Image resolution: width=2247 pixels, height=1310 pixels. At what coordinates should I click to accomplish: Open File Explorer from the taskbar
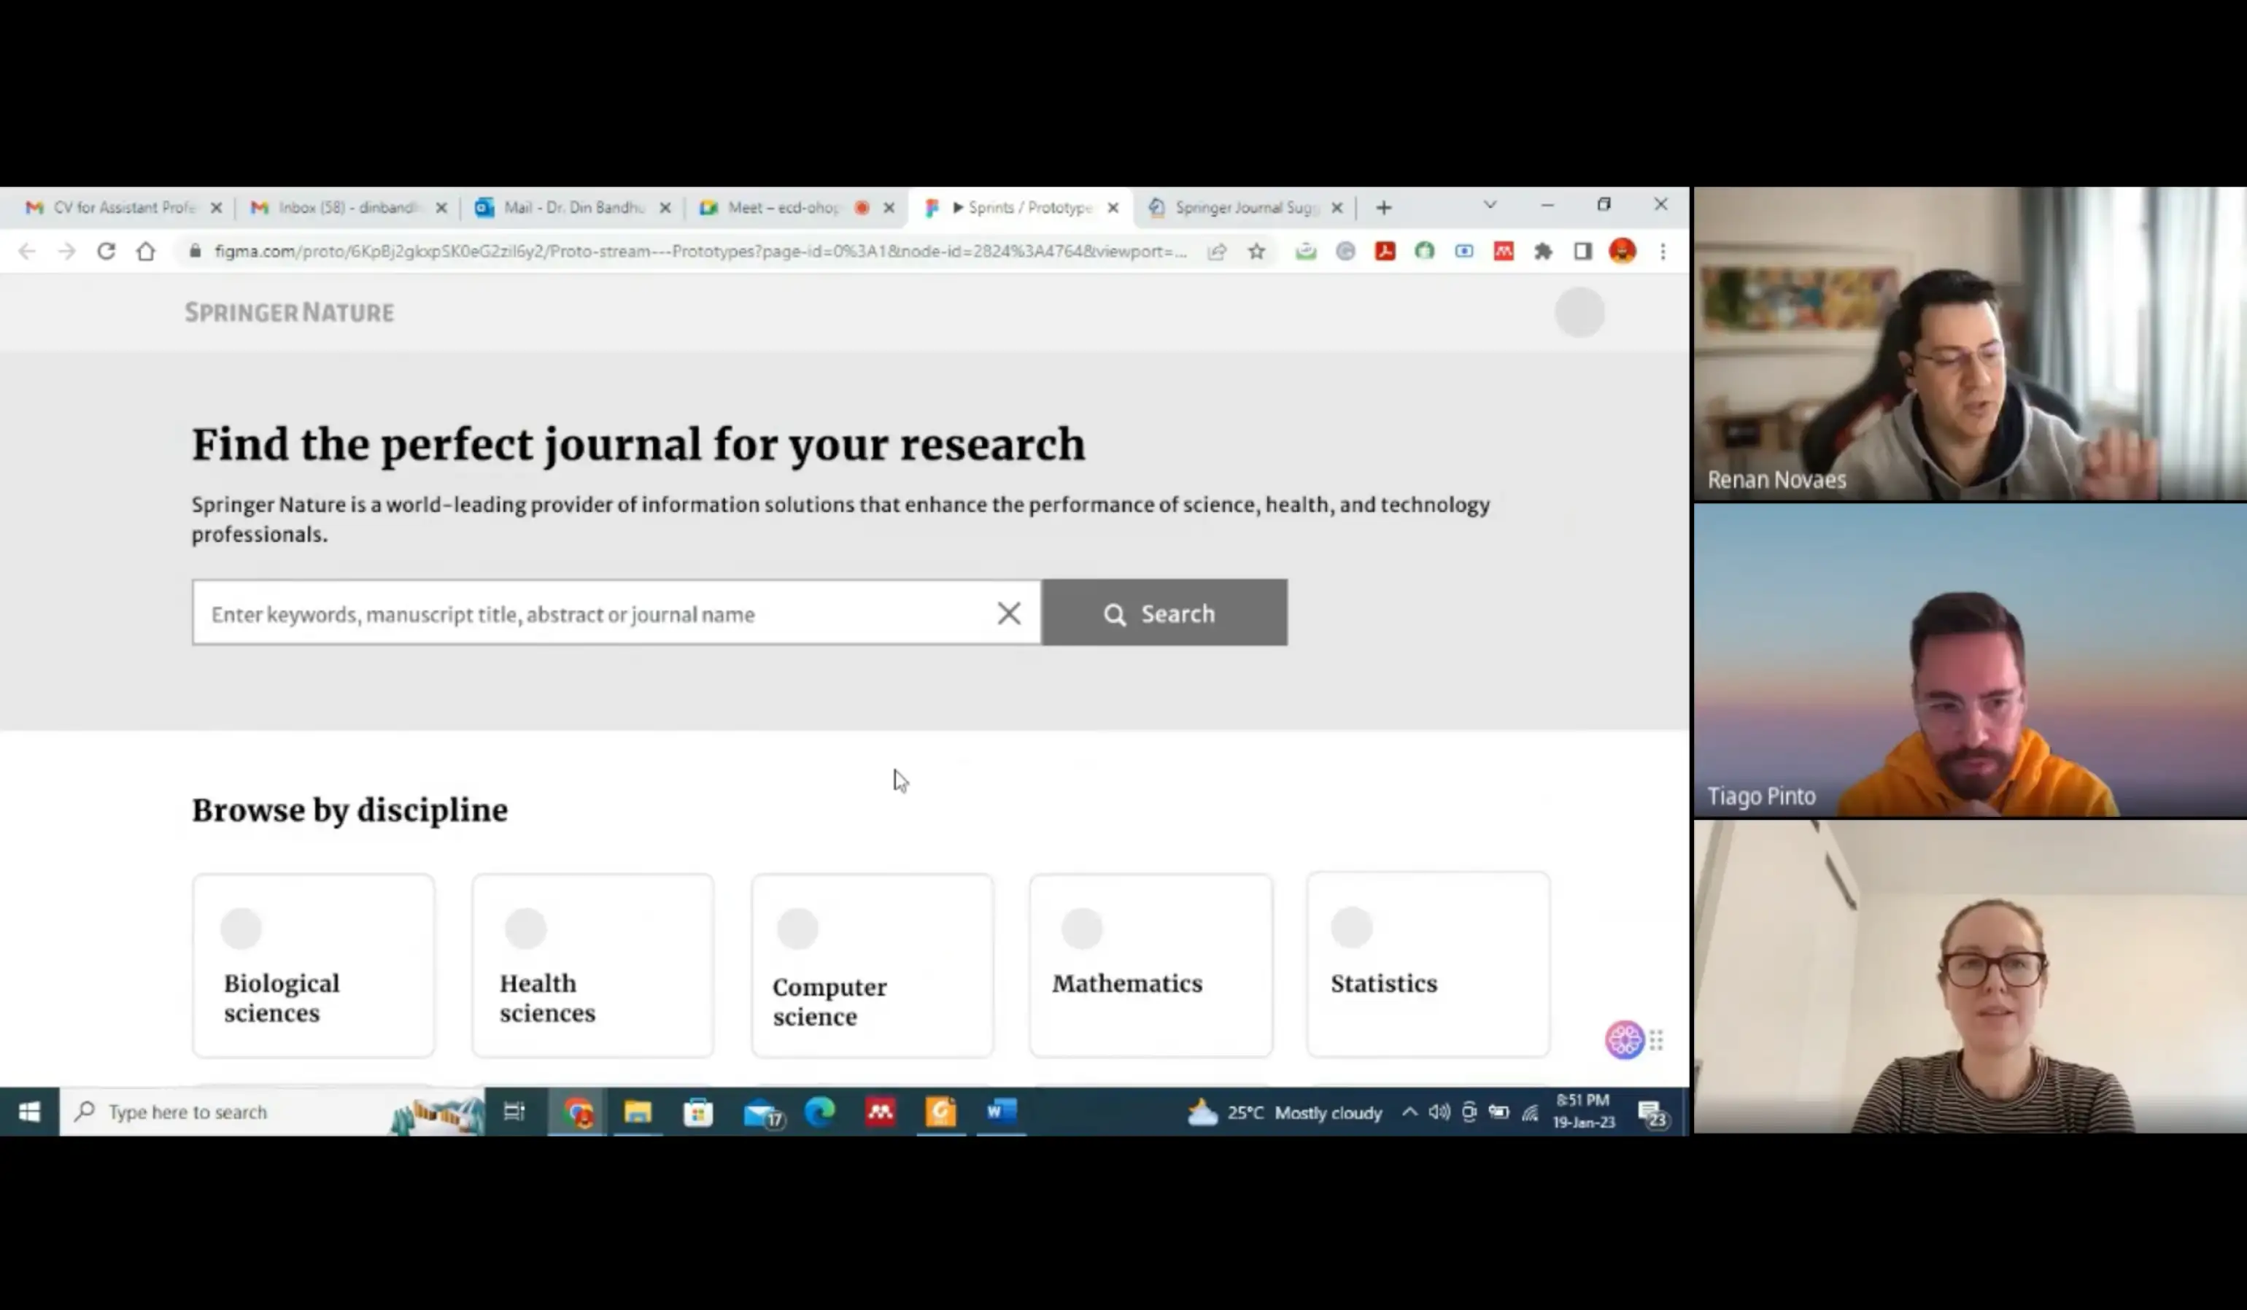[638, 1112]
